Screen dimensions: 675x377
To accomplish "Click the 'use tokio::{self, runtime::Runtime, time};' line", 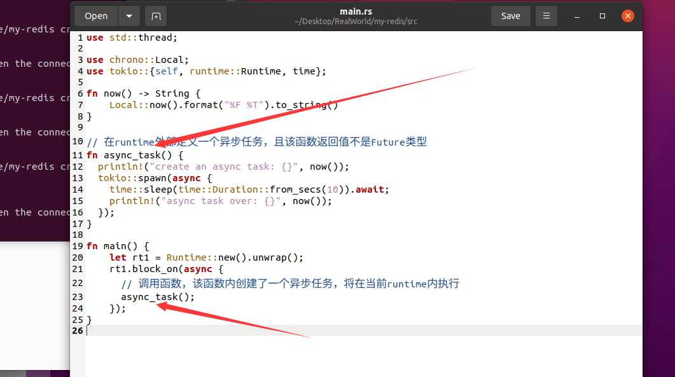I will [x=206, y=71].
